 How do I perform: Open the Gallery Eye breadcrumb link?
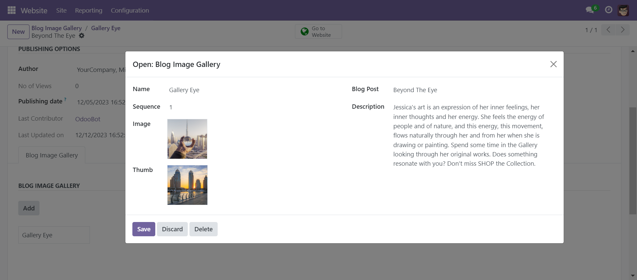point(106,28)
